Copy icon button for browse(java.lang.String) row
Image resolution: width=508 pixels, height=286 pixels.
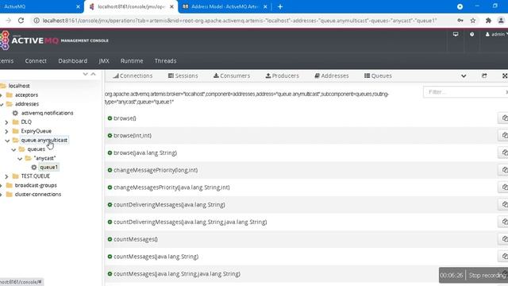click(x=504, y=153)
